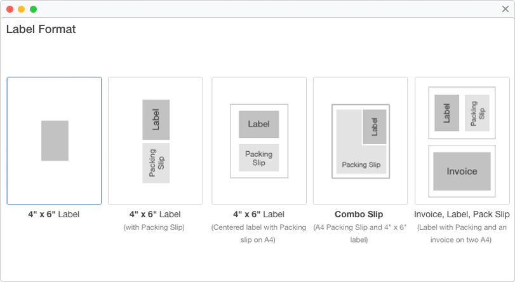Viewport: 515px width, 282px height.
Task: Click the green macOS maximize button
Action: pyautogui.click(x=33, y=9)
